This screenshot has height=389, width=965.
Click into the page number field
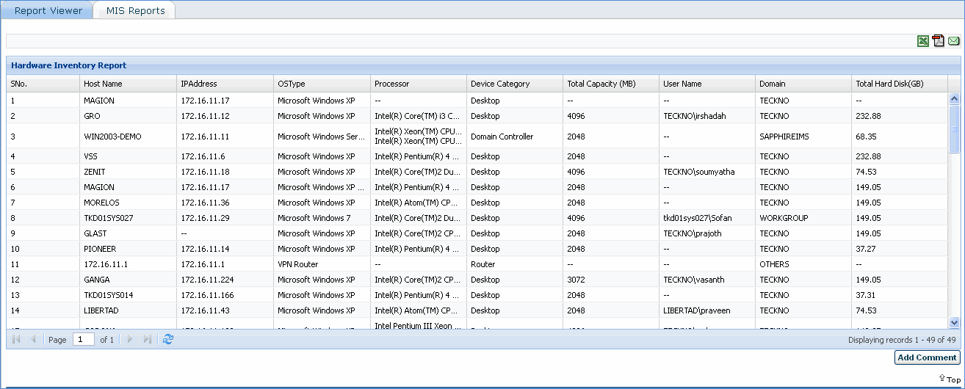(x=84, y=340)
